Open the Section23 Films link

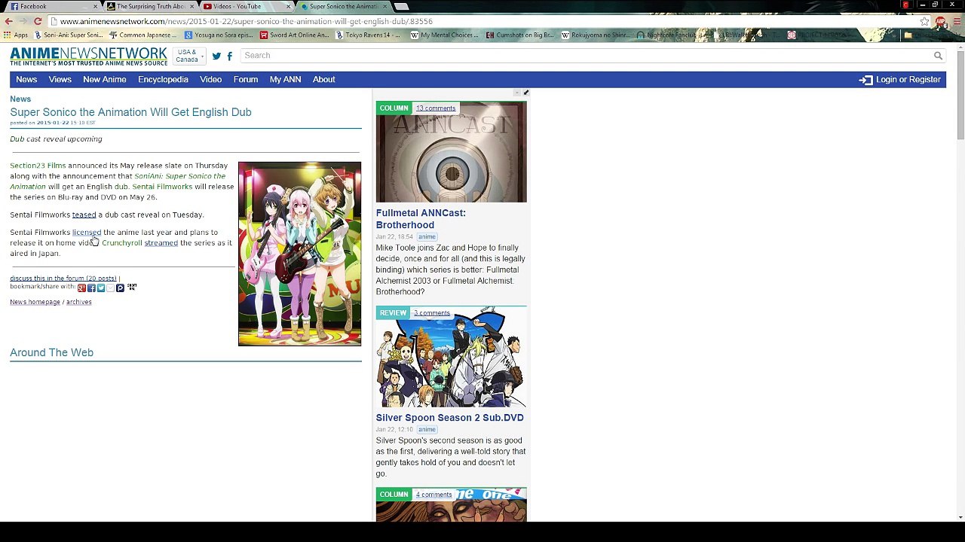(38, 166)
